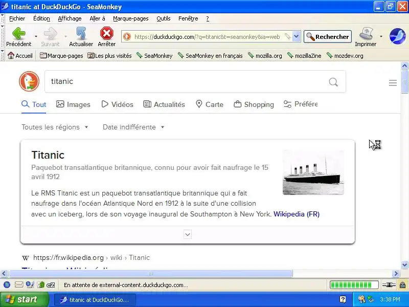Open Les plus visités bookmark folder
This screenshot has width=409, height=307.
(x=109, y=56)
